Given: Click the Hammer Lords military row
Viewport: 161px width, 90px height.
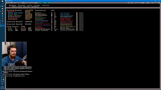Looking at the screenshot, I should (x=72, y=21).
